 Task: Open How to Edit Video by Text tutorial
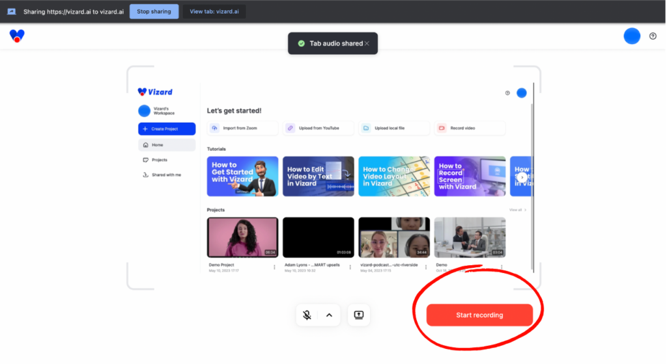click(x=318, y=177)
